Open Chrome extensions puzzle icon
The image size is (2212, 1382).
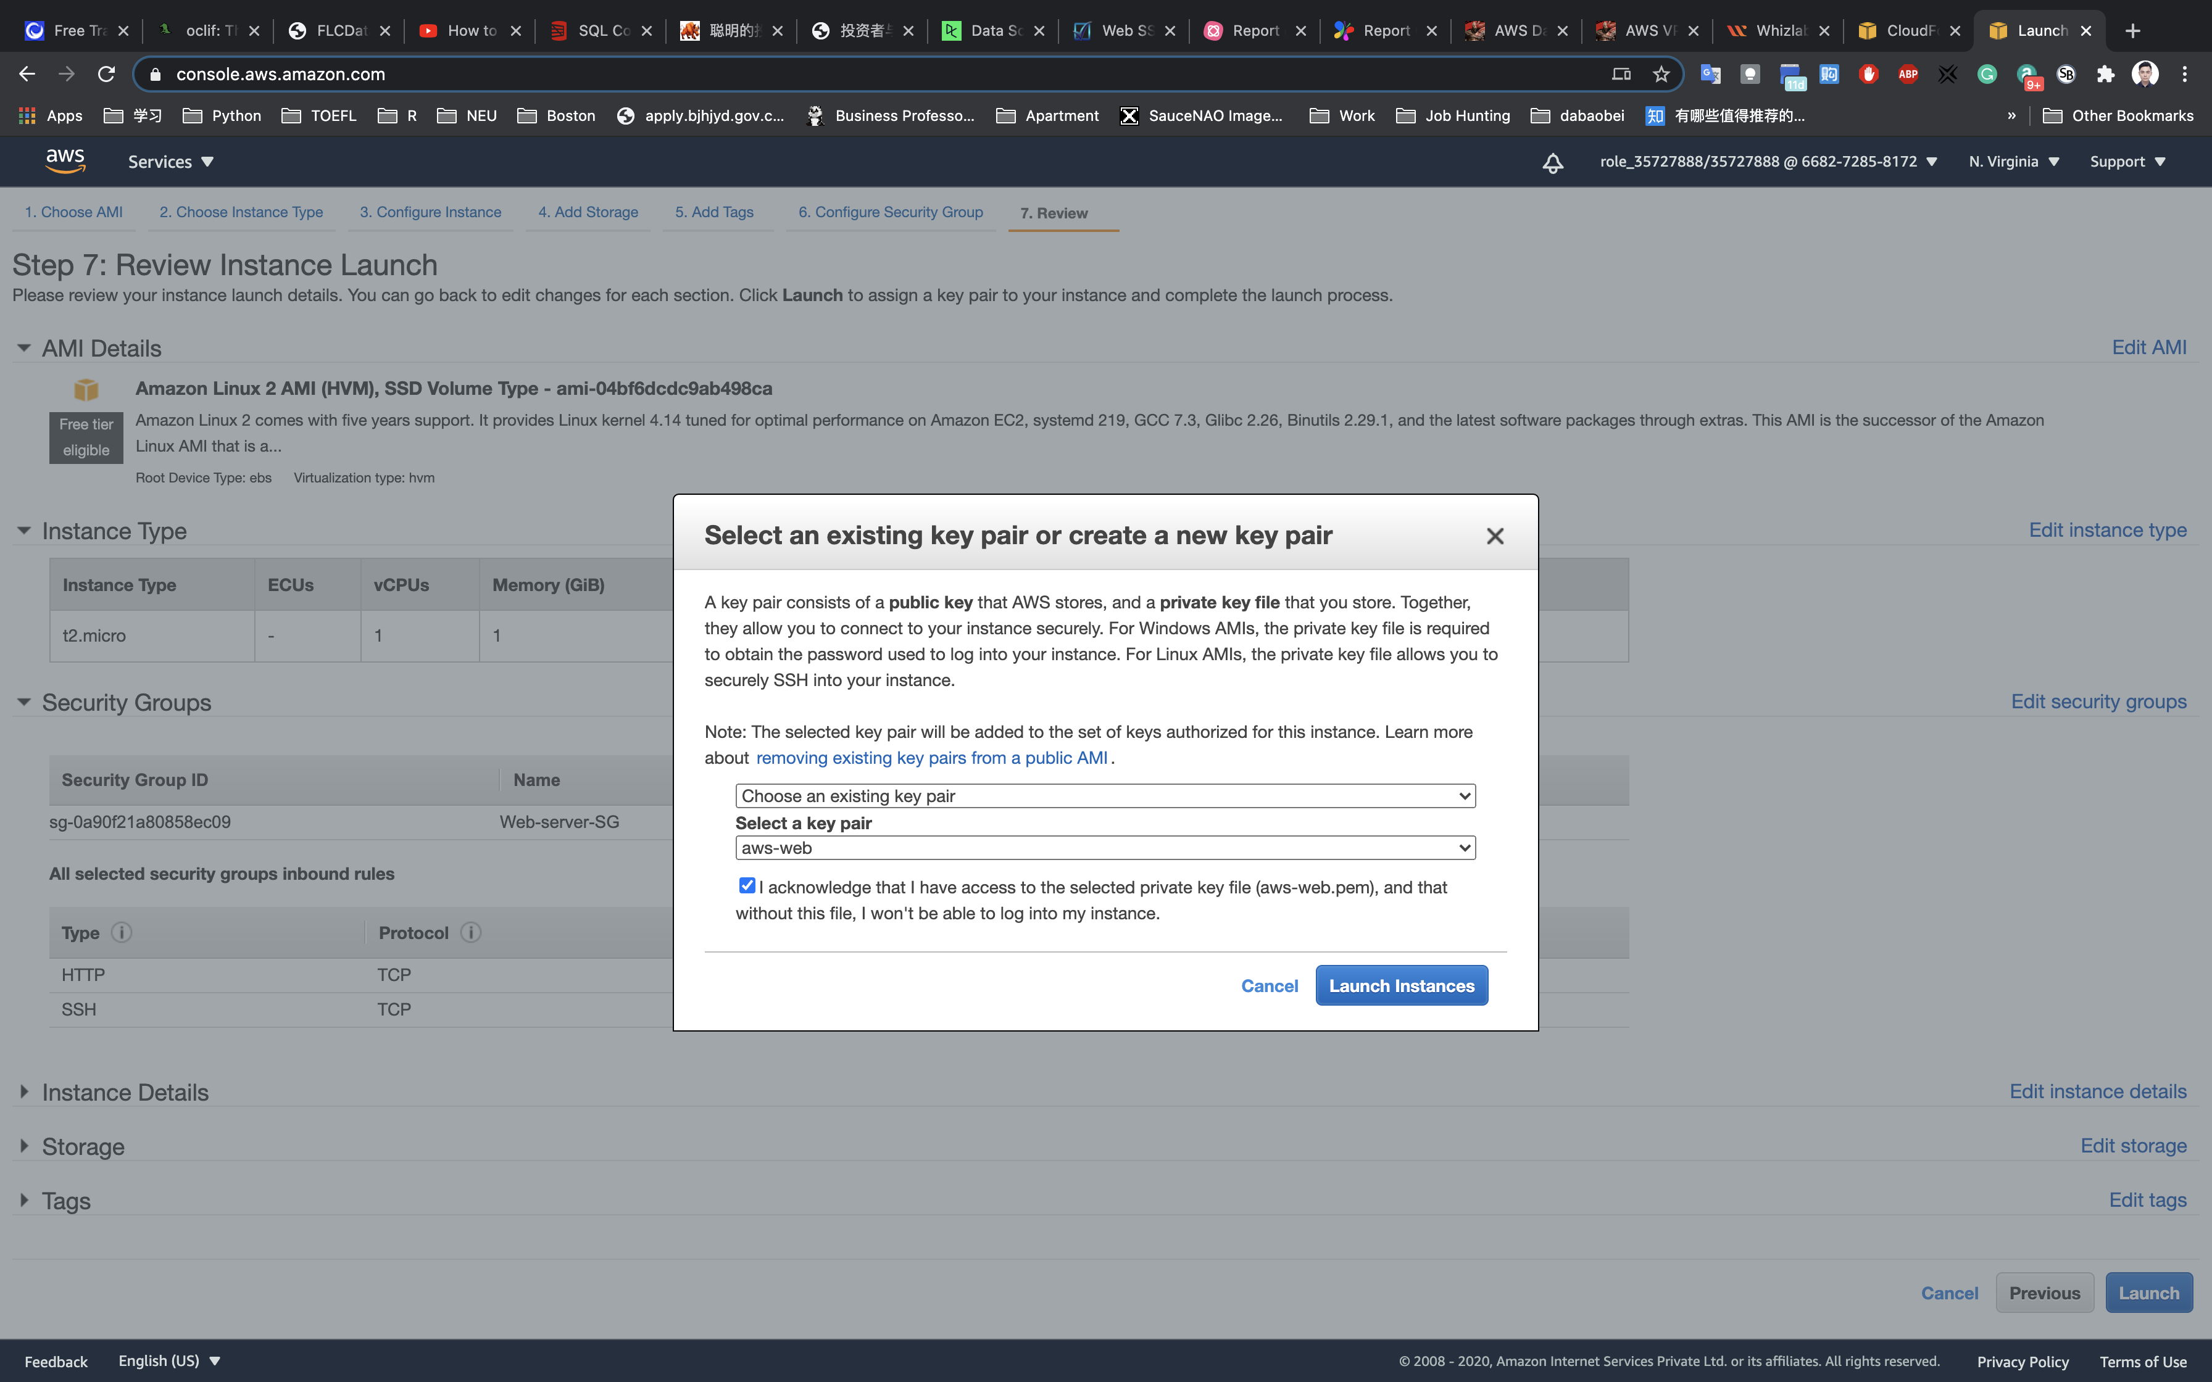2105,74
